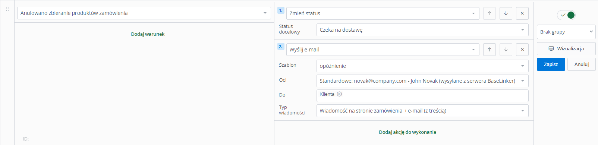
Task: Open the sender 'Standardowe: novak@company.com' dropdown
Action: [422, 81]
